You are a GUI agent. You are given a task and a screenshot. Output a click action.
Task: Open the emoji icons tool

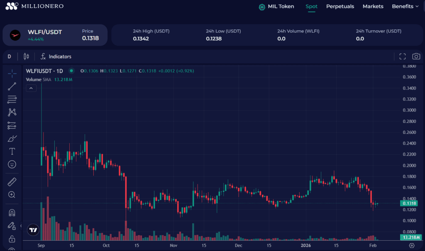click(x=12, y=164)
